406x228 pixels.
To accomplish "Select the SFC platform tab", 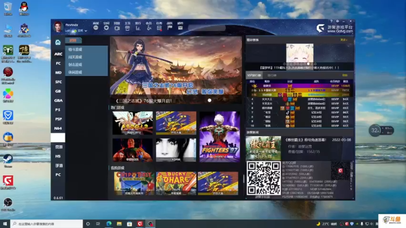I will coord(58,82).
